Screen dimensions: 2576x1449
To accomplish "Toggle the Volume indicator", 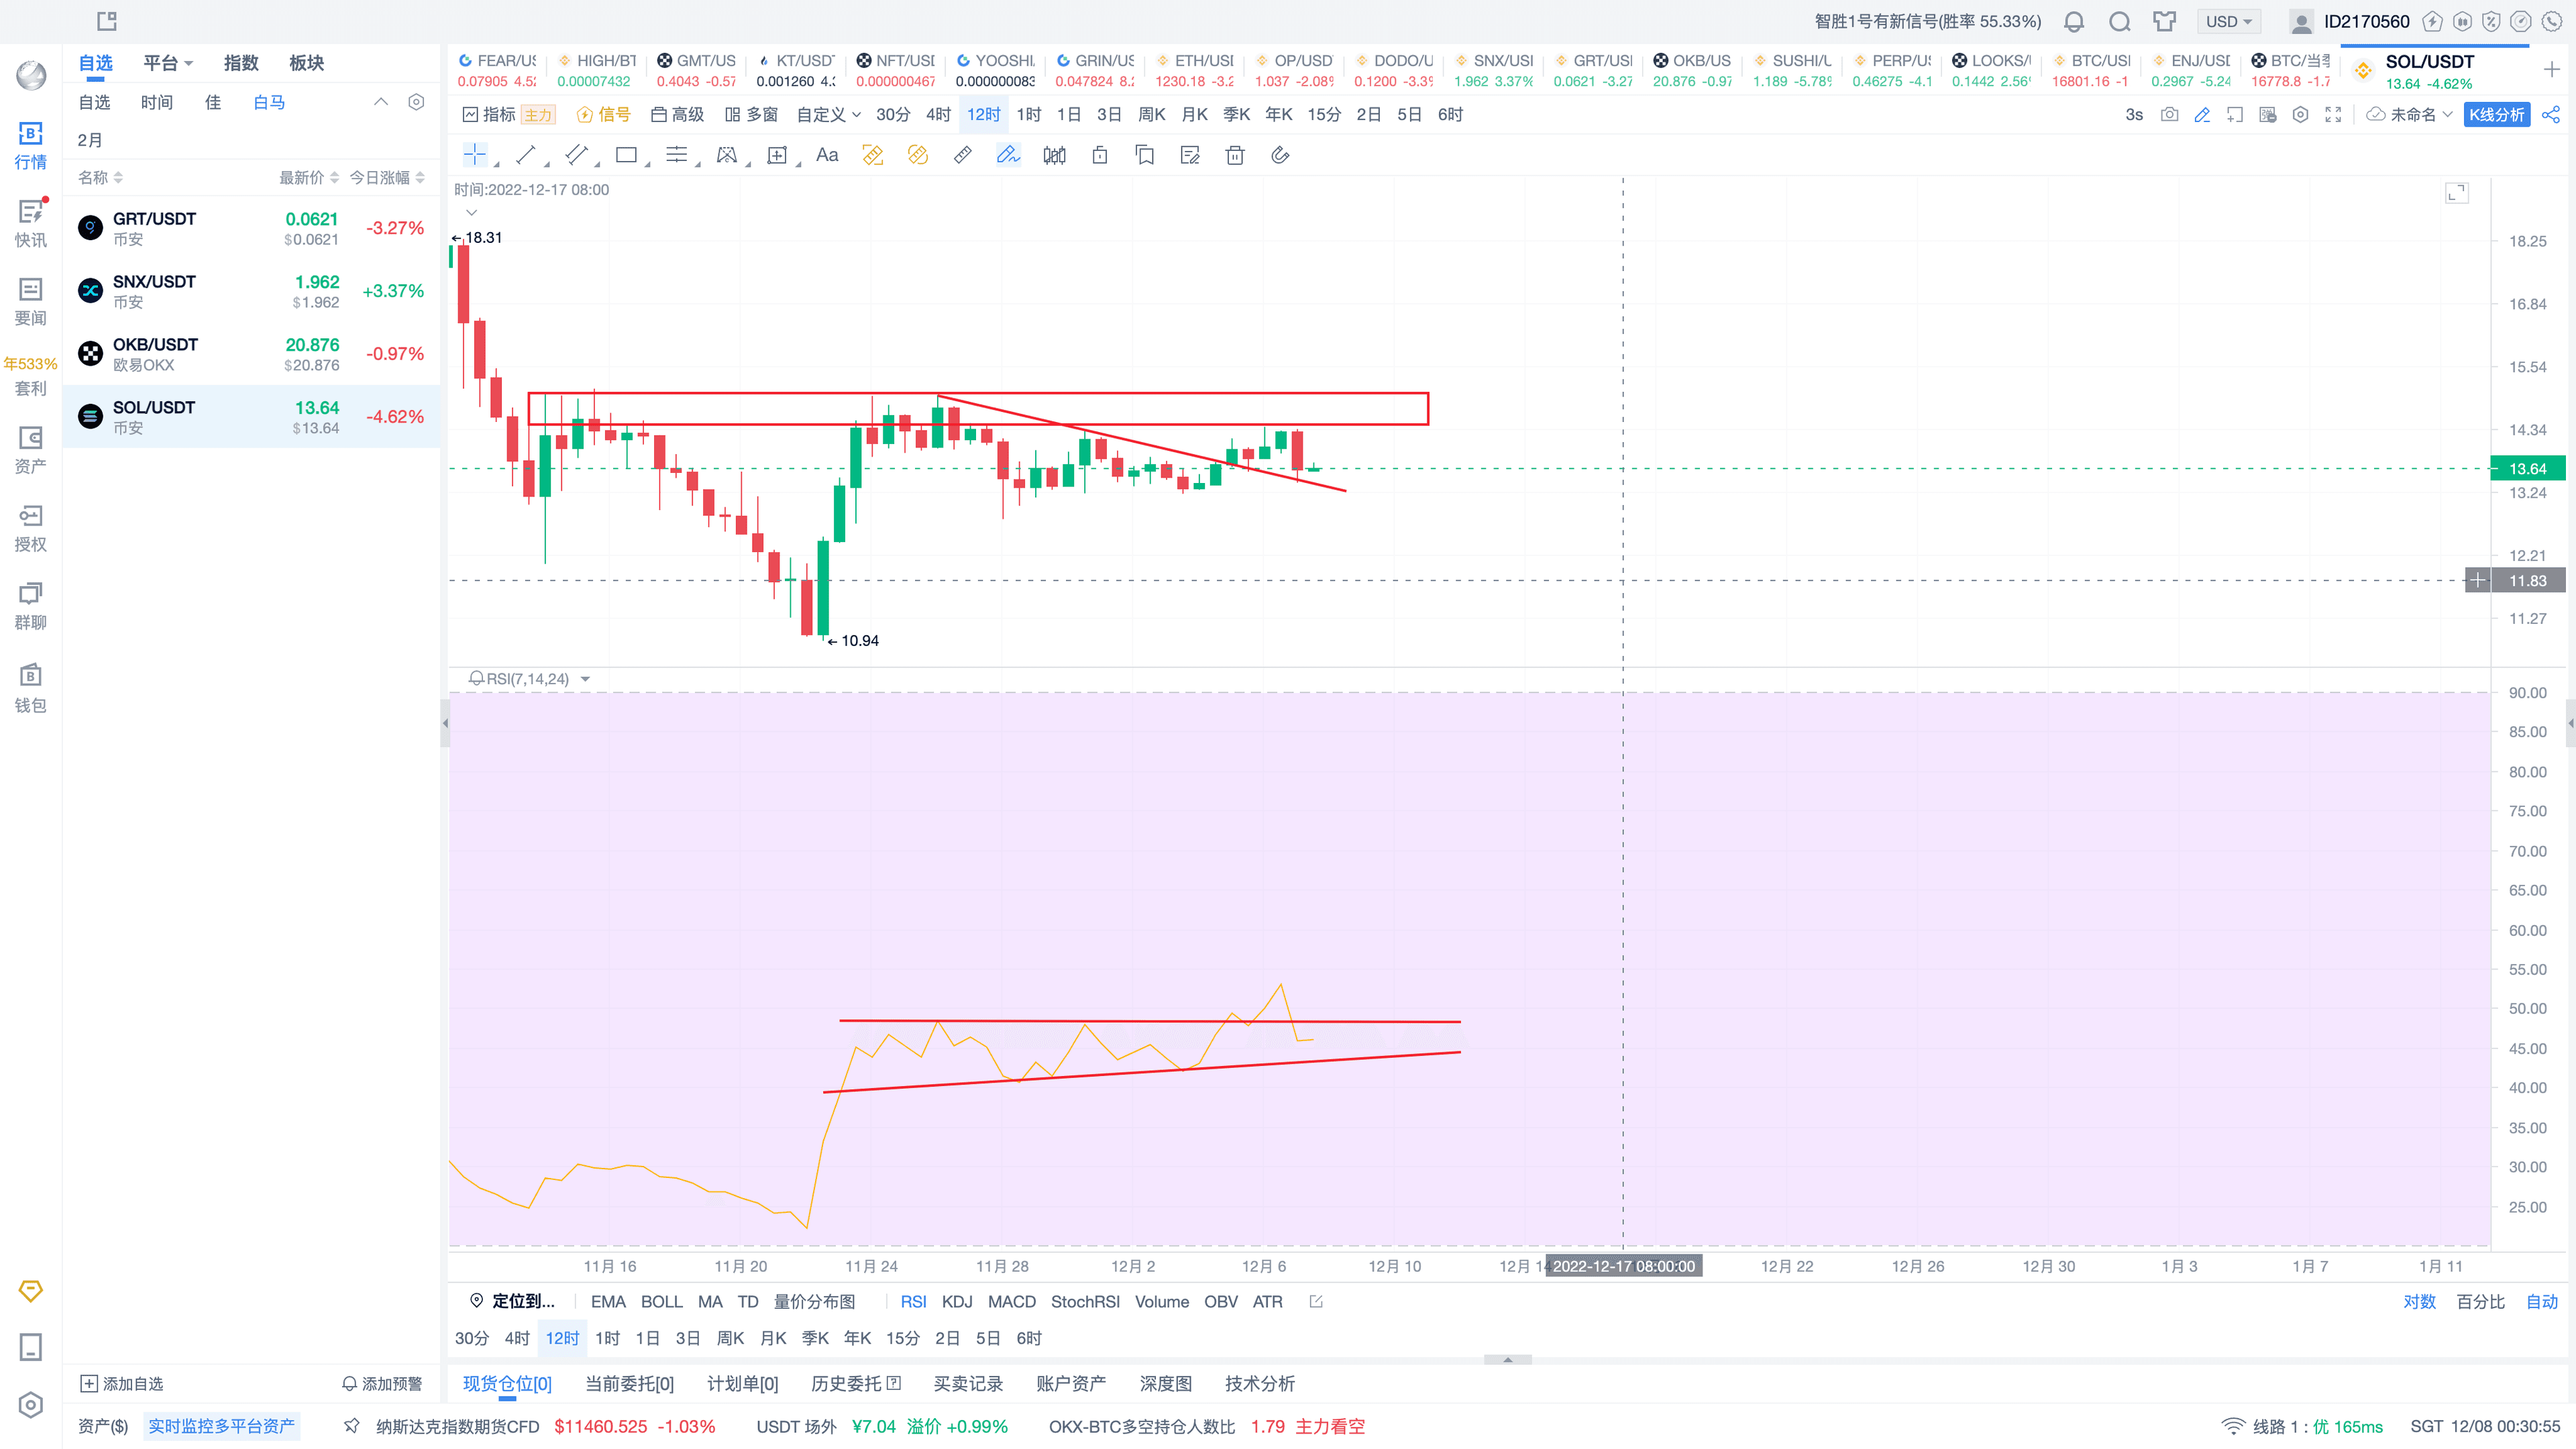I will [1161, 1301].
